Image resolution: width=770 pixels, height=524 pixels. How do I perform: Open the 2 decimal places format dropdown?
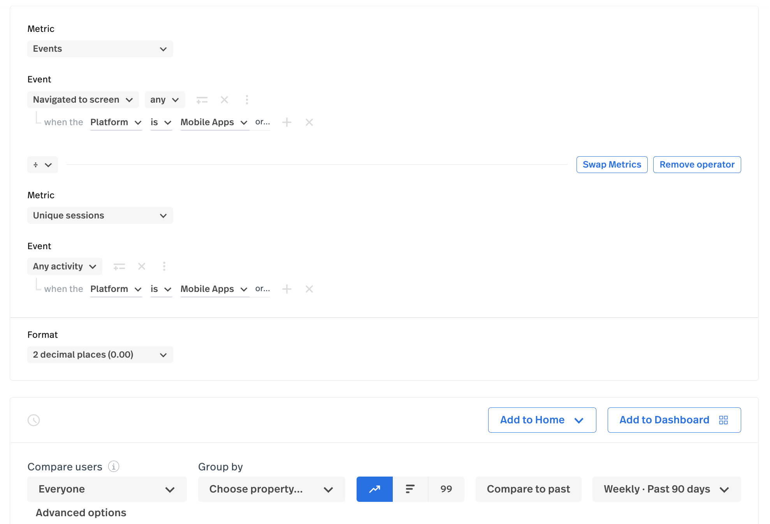coord(100,355)
